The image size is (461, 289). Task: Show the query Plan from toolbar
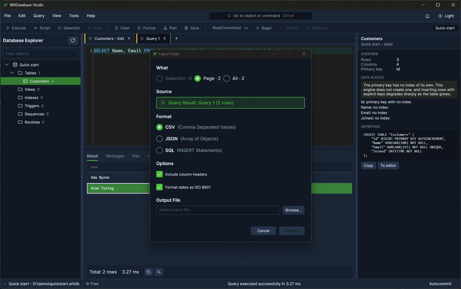coord(170,28)
